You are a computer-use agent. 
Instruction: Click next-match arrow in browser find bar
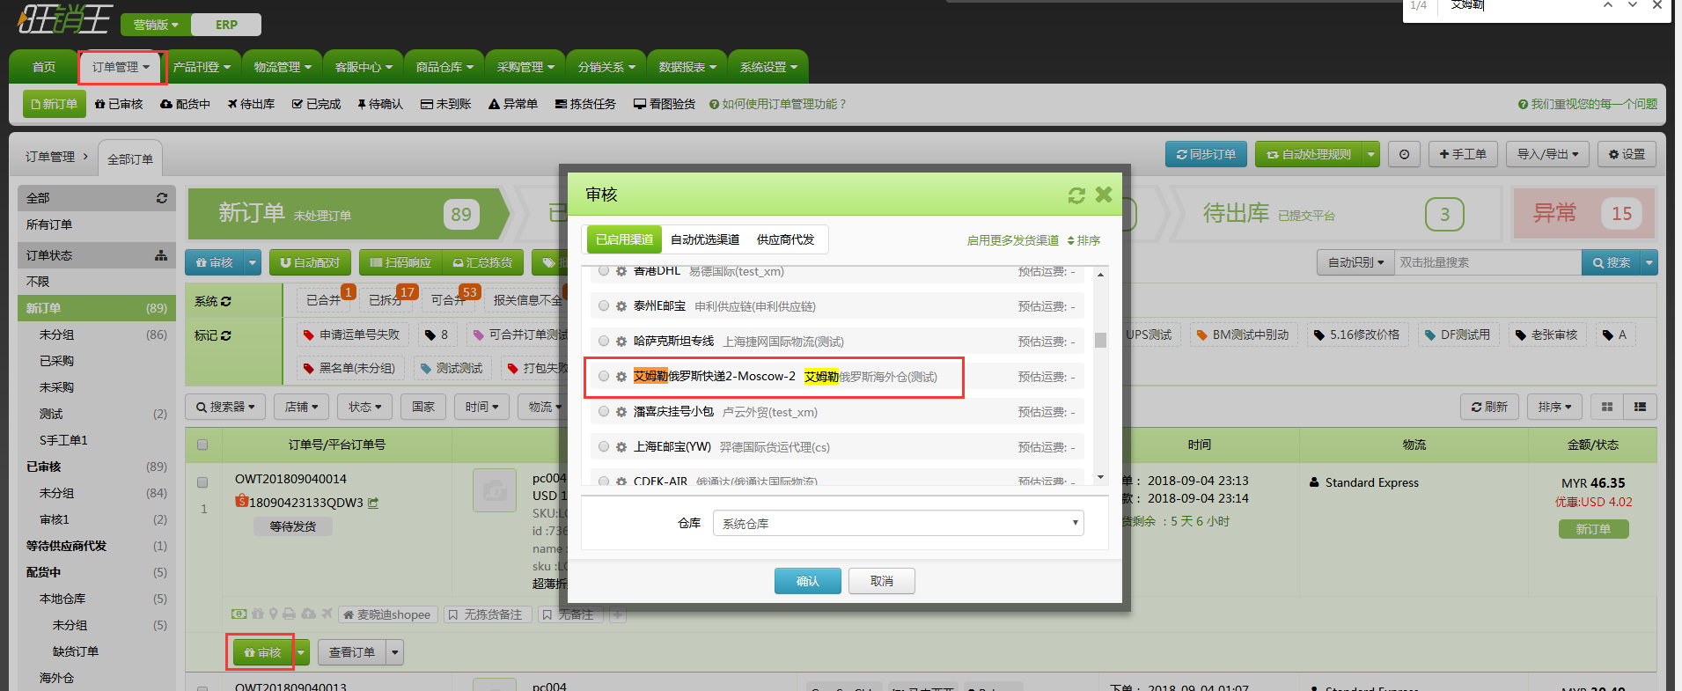click(x=1633, y=5)
